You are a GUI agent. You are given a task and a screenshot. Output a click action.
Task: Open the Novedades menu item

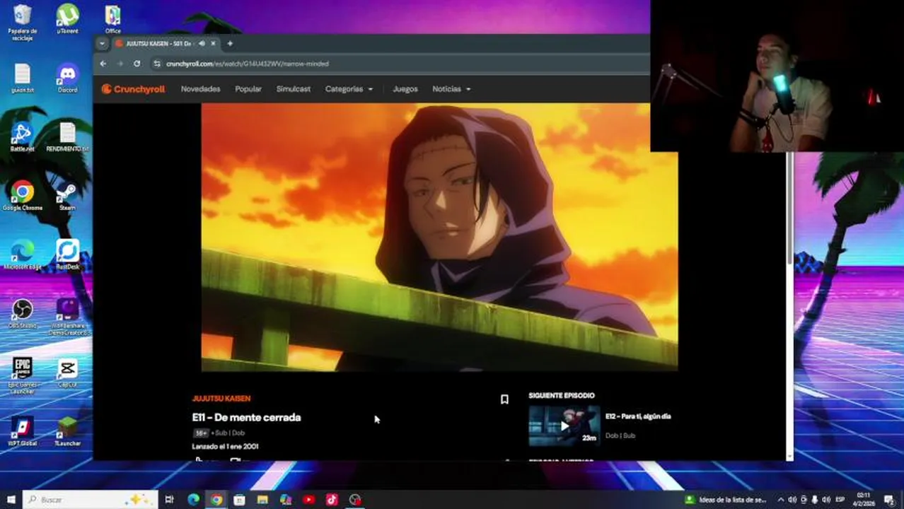pos(200,89)
